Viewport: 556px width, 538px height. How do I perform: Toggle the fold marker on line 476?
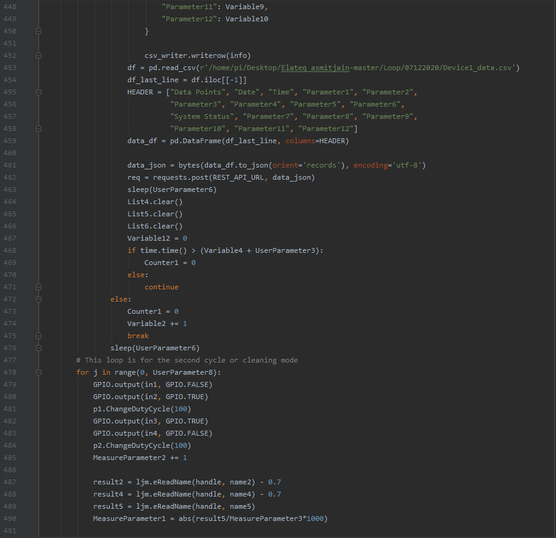pyautogui.click(x=38, y=348)
